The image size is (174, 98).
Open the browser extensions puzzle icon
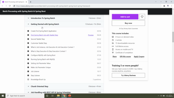pyautogui.click(x=164, y=6)
